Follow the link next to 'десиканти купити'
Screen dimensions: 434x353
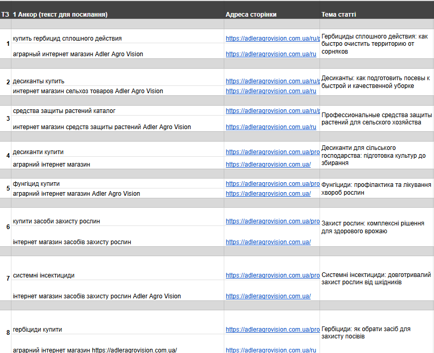pyautogui.click(x=272, y=153)
